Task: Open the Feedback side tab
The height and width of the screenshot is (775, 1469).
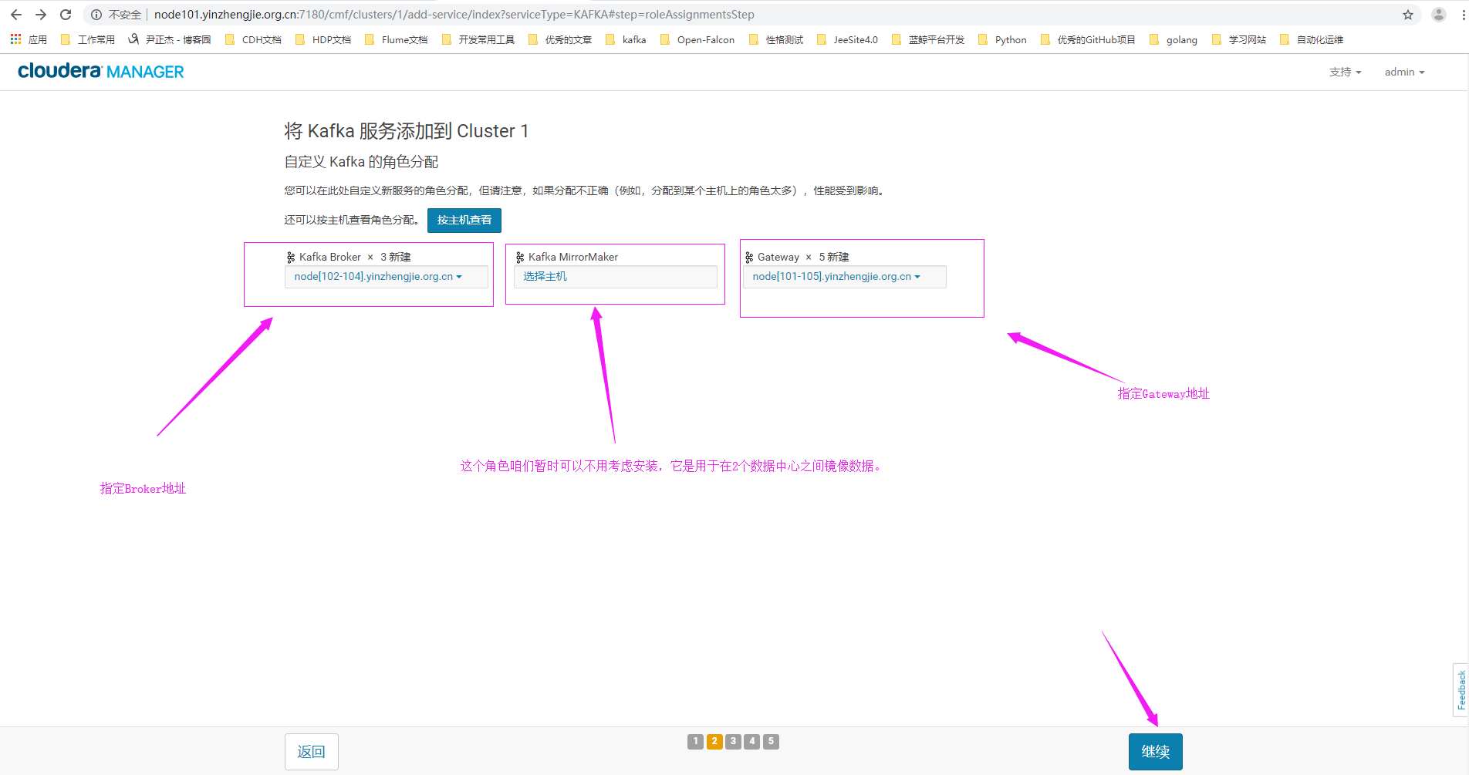Action: pos(1461,689)
